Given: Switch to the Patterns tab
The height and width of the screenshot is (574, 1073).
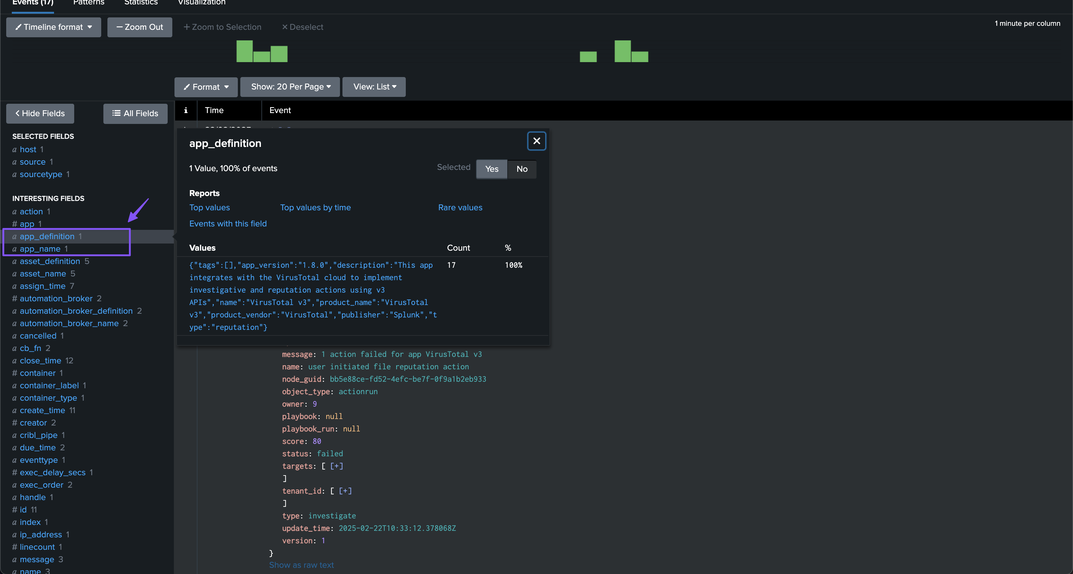Looking at the screenshot, I should tap(89, 2).
